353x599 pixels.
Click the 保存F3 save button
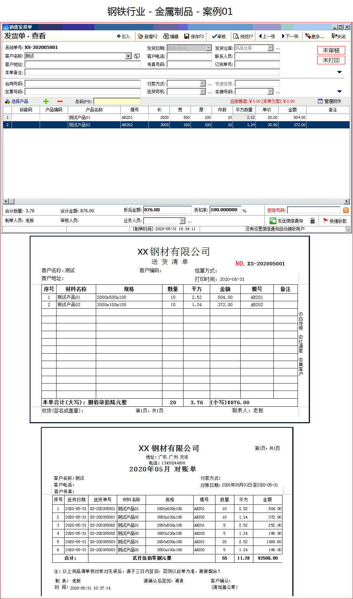[194, 37]
